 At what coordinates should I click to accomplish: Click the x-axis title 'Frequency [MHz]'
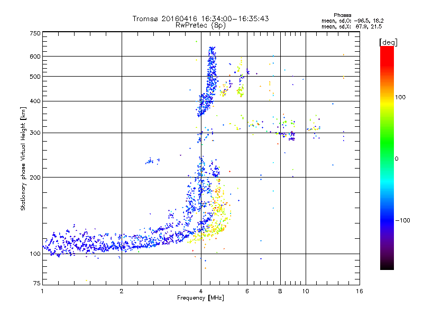pos(200,298)
